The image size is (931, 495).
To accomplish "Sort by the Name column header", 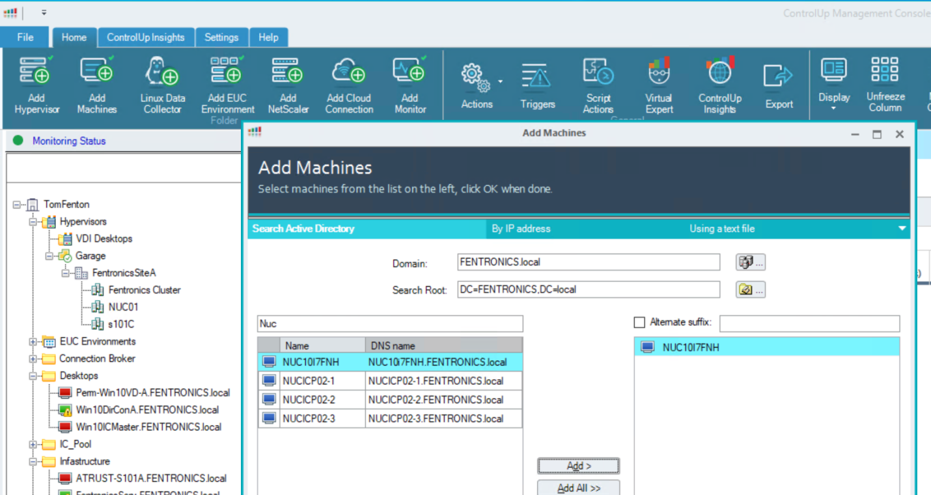I will click(x=322, y=345).
